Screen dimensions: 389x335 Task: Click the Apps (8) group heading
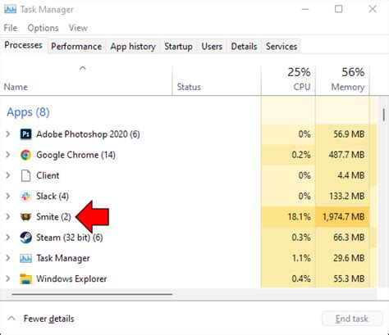click(x=28, y=112)
